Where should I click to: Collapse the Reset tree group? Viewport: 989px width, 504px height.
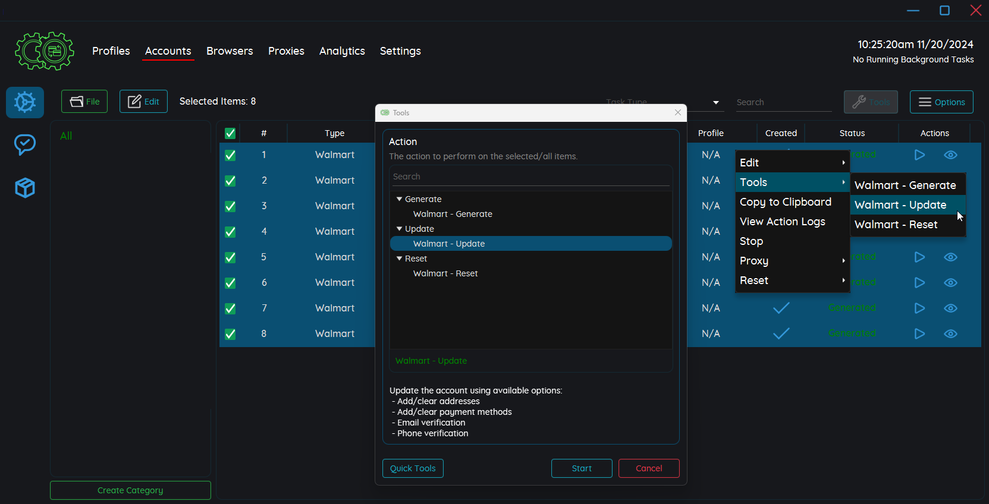[400, 259]
